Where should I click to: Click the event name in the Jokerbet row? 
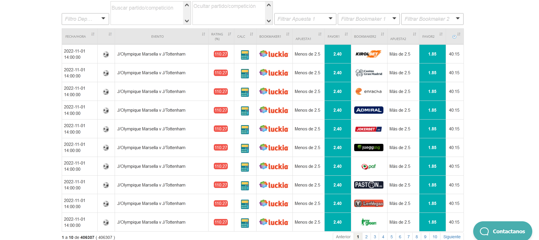coord(151,129)
